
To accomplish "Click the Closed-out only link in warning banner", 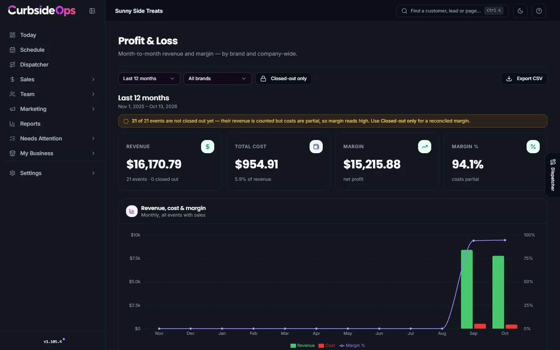I will (x=399, y=121).
